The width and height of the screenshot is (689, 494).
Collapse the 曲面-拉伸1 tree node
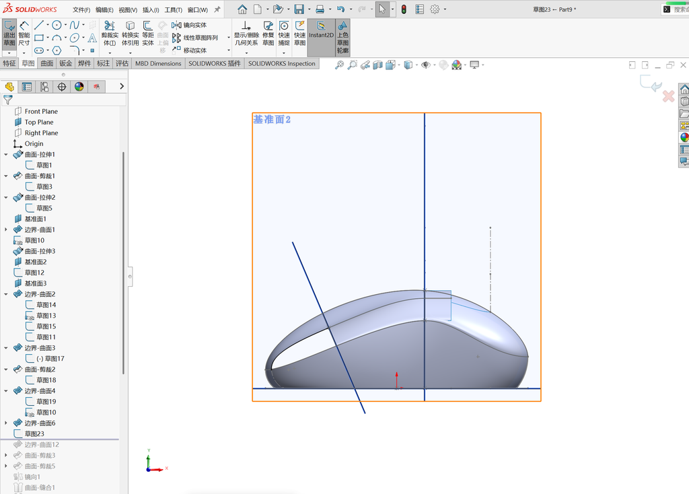(5, 154)
